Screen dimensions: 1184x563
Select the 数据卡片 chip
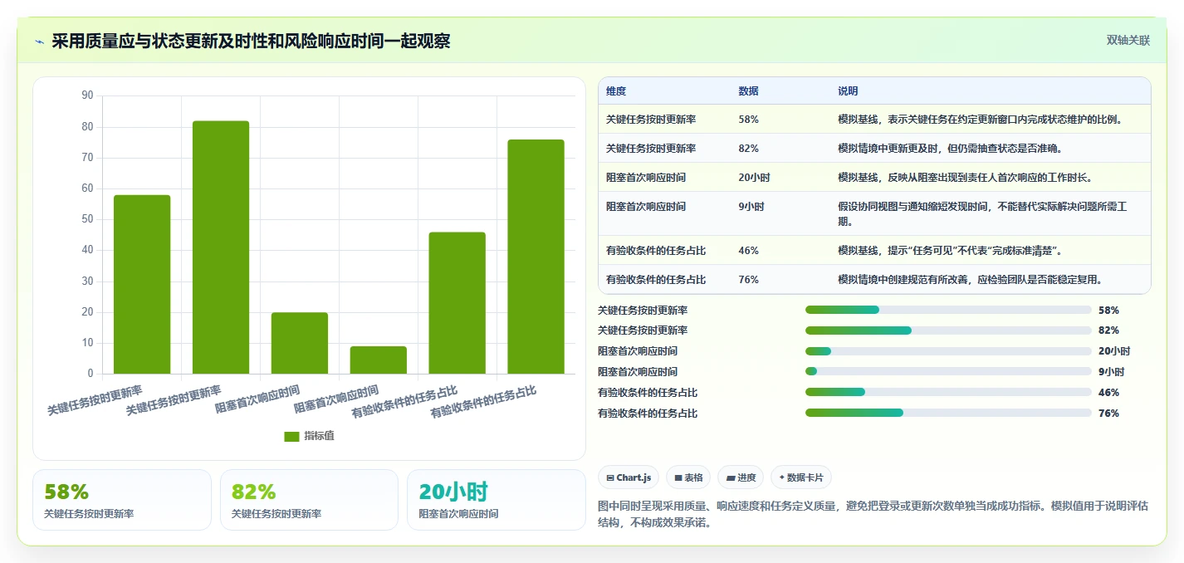(800, 477)
